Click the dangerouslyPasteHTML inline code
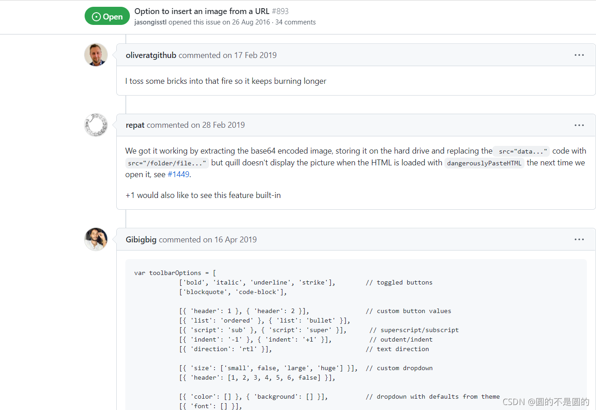The height and width of the screenshot is (410, 596). 484,163
